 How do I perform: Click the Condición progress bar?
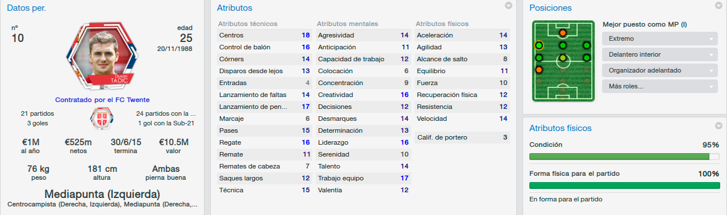pos(625,156)
